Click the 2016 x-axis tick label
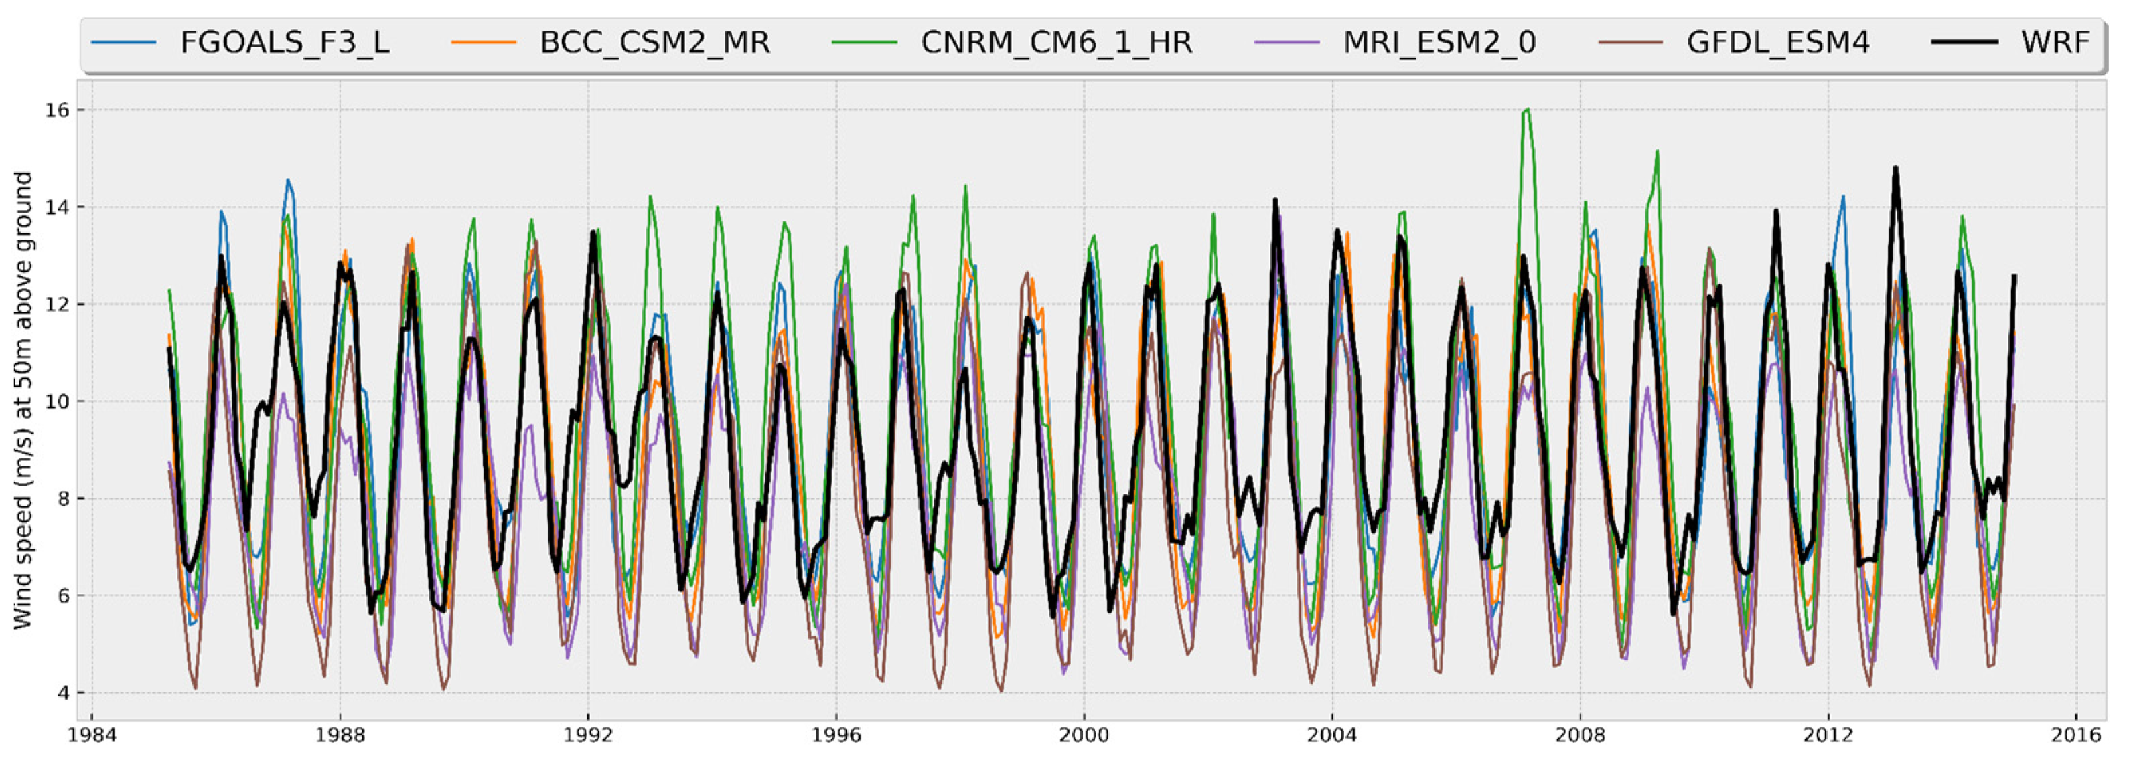This screenshot has height=764, width=2131. click(2075, 735)
